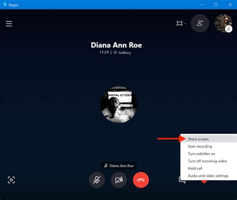Image resolution: width=237 pixels, height=200 pixels.
Task: Choose Start recording in the menu
Action: [208, 146]
